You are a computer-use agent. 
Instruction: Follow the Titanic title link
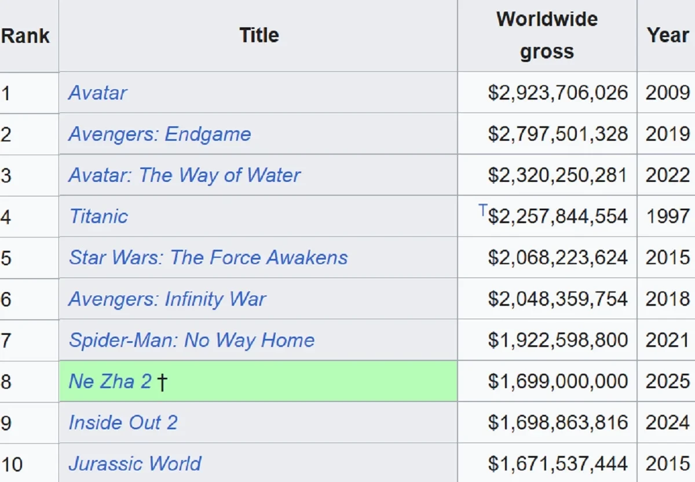(98, 217)
